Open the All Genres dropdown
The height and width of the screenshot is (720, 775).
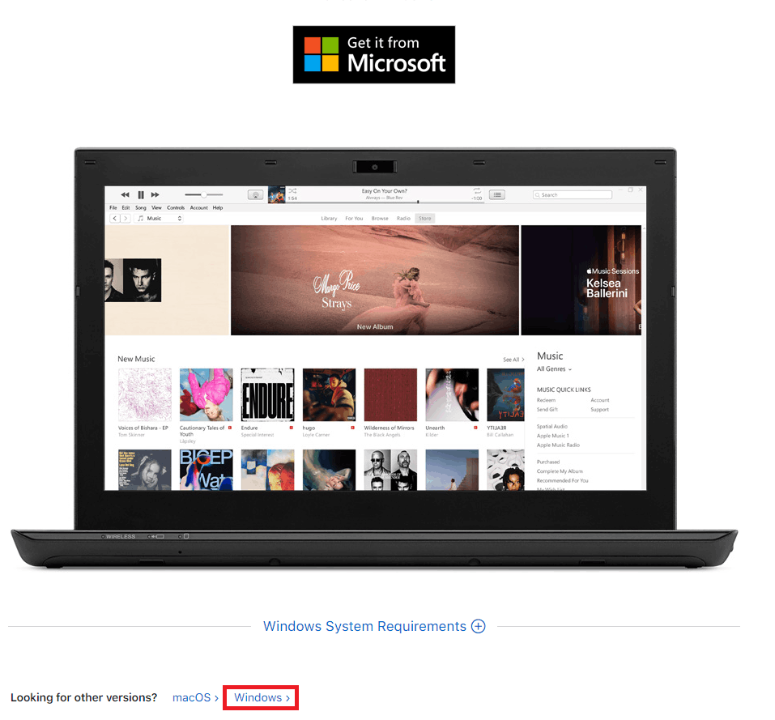[x=554, y=369]
